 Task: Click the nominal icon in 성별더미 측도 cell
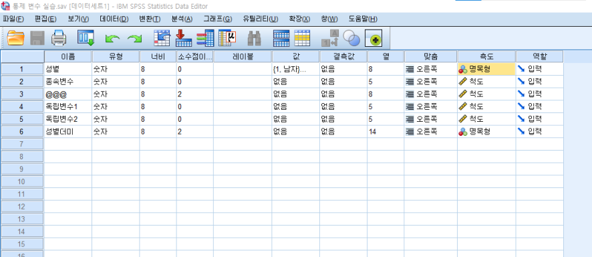coord(463,132)
